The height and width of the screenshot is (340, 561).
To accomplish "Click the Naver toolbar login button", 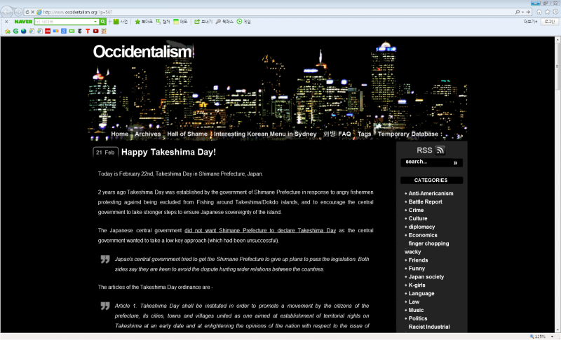I will pos(548,22).
